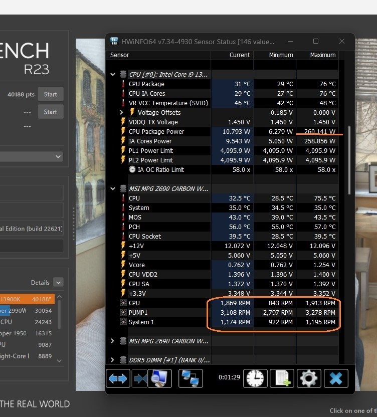Click the chip icon beside CPU [#0] Intel Core i9
Viewport: 377px width, 417px height.
(123, 74)
